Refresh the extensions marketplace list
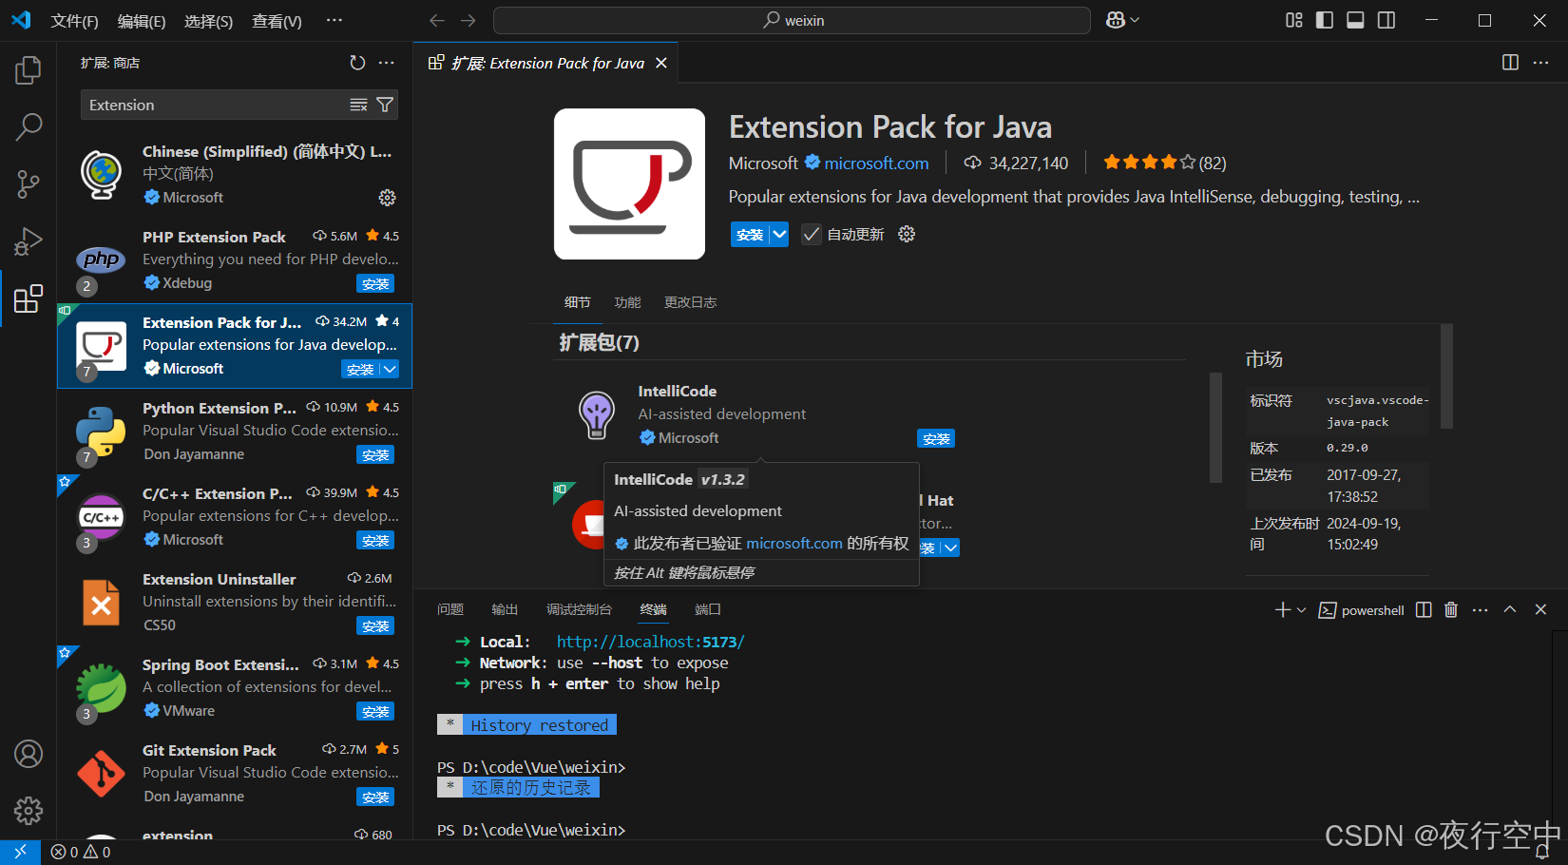Image resolution: width=1568 pixels, height=865 pixels. (x=357, y=63)
